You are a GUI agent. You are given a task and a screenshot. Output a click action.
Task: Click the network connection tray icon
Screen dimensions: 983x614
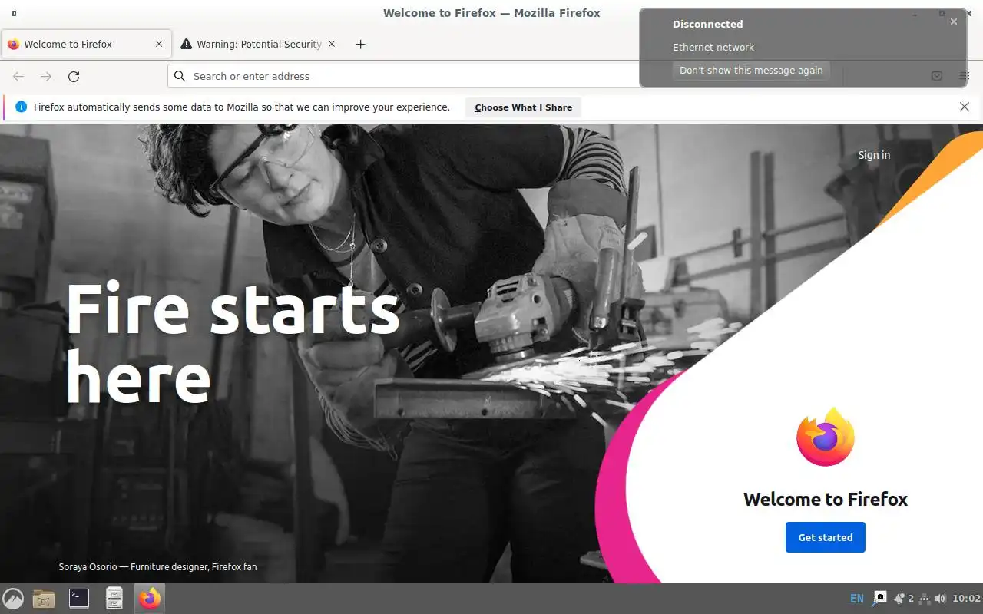pos(925,599)
